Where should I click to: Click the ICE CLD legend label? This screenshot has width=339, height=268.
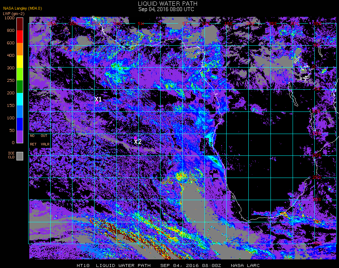[x=11, y=155]
